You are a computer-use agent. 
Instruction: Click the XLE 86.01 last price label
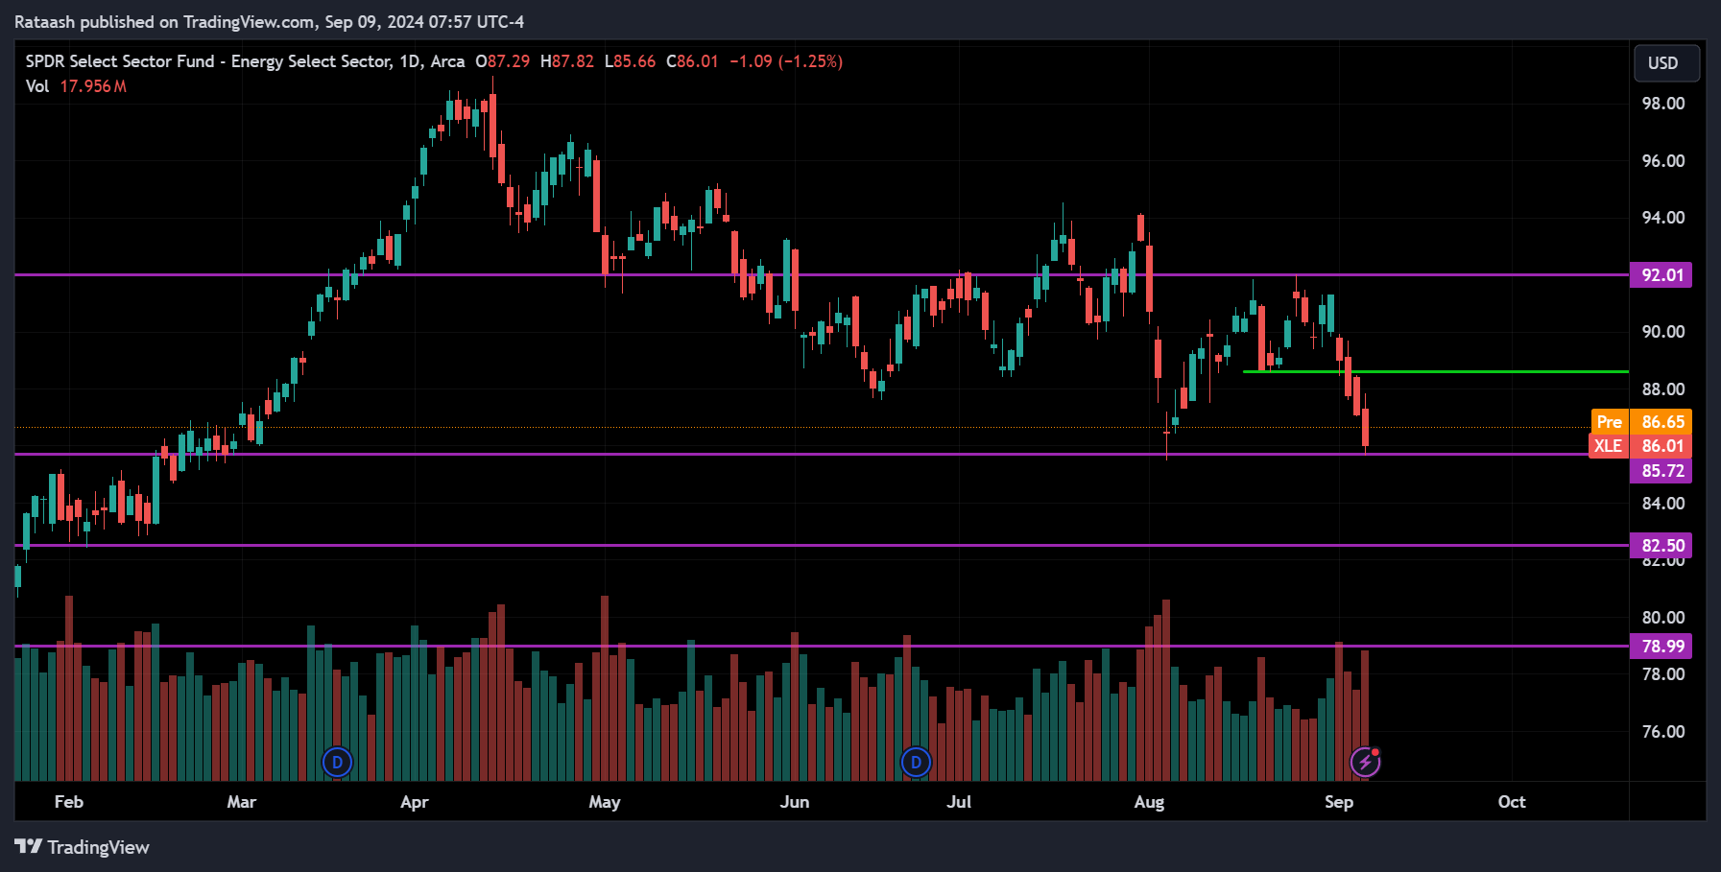tap(1640, 446)
